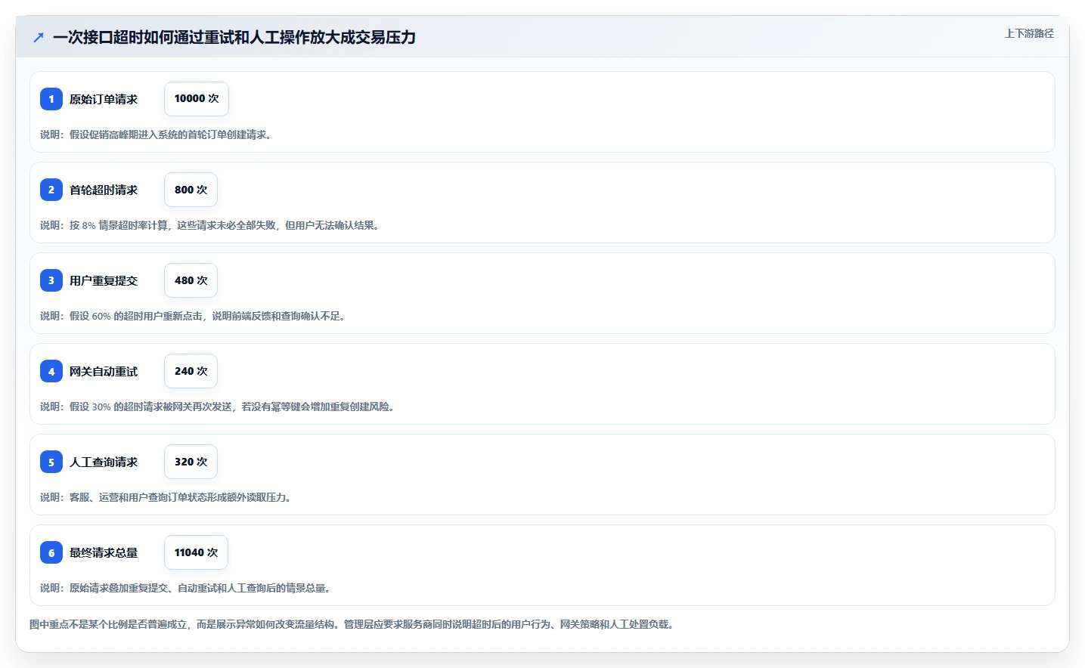Click step number 1 badge

tap(51, 99)
